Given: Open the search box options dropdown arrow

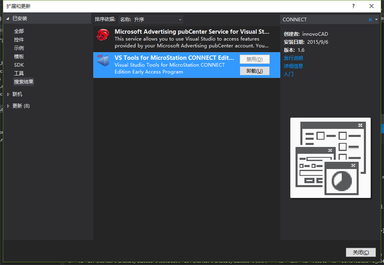Looking at the screenshot, I should coord(376,20).
